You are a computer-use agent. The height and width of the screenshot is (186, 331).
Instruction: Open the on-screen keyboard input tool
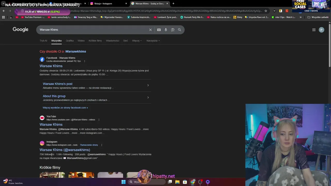[159, 30]
